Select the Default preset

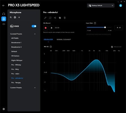tap(14, 51)
